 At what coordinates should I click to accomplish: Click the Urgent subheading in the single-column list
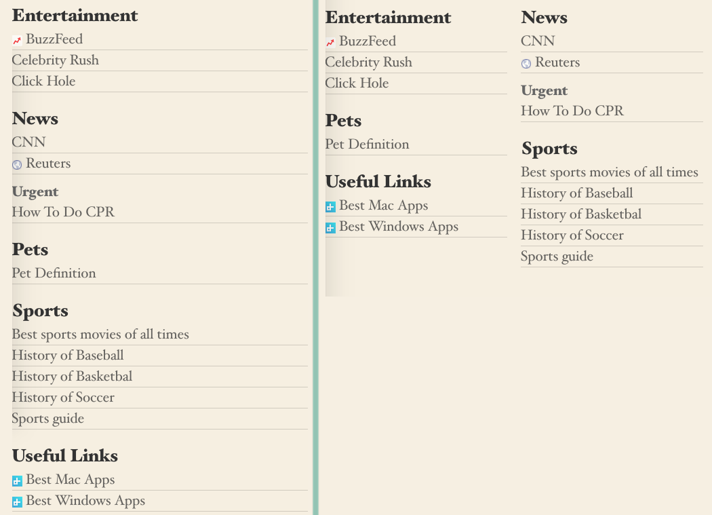click(35, 192)
